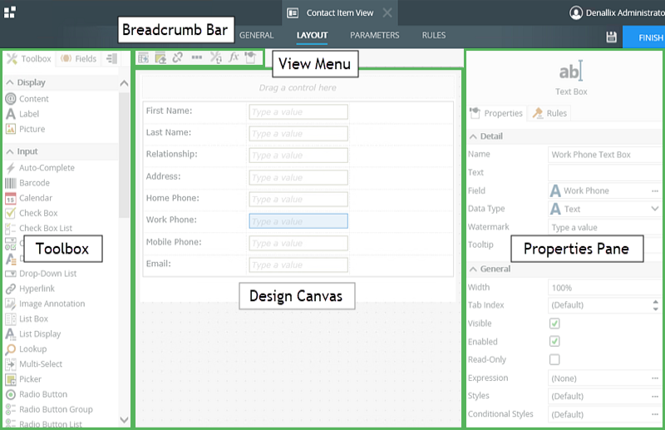The width and height of the screenshot is (665, 430).
Task: Select the Image Annotation control in Toolbox
Action: point(45,304)
